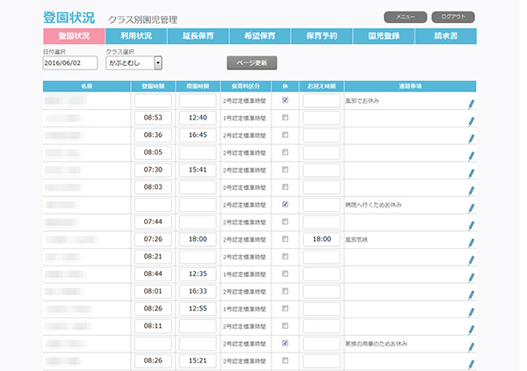The image size is (527, 371).
Task: Click the pencil icon for the 08:53 row
Action: click(471, 121)
